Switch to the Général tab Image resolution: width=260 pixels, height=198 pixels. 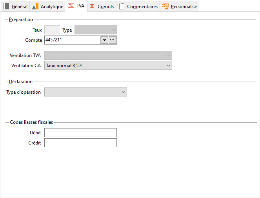click(15, 6)
